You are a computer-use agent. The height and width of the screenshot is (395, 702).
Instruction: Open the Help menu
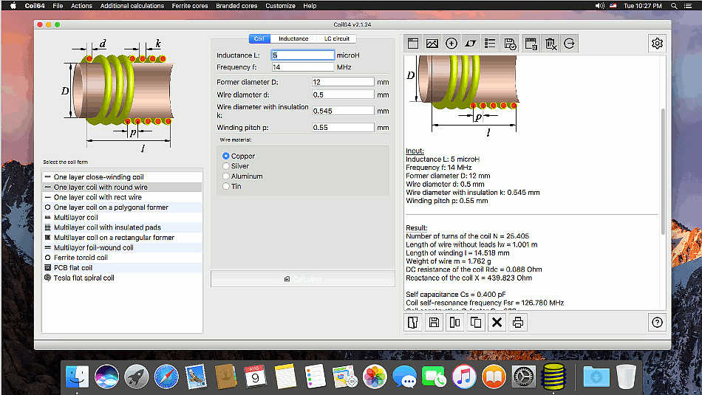click(x=310, y=6)
